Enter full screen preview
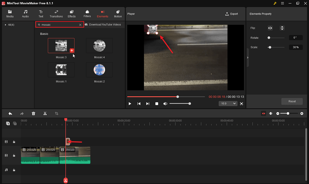309x184 pixels. tap(242, 104)
